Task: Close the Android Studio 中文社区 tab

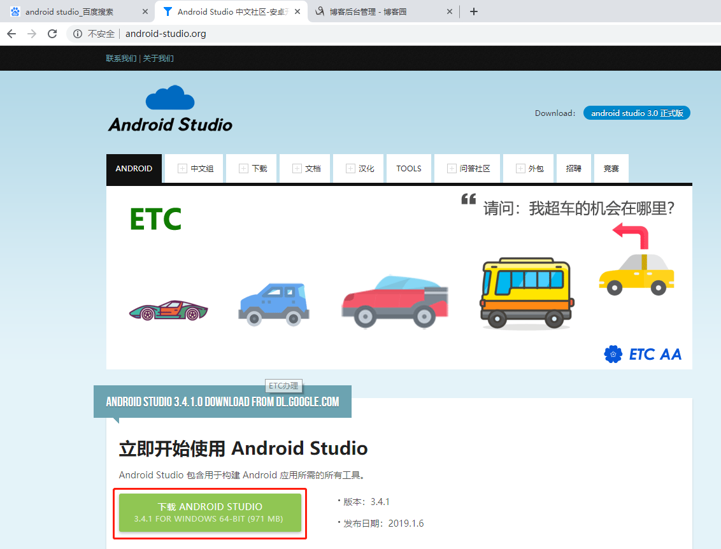Action: pyautogui.click(x=297, y=11)
